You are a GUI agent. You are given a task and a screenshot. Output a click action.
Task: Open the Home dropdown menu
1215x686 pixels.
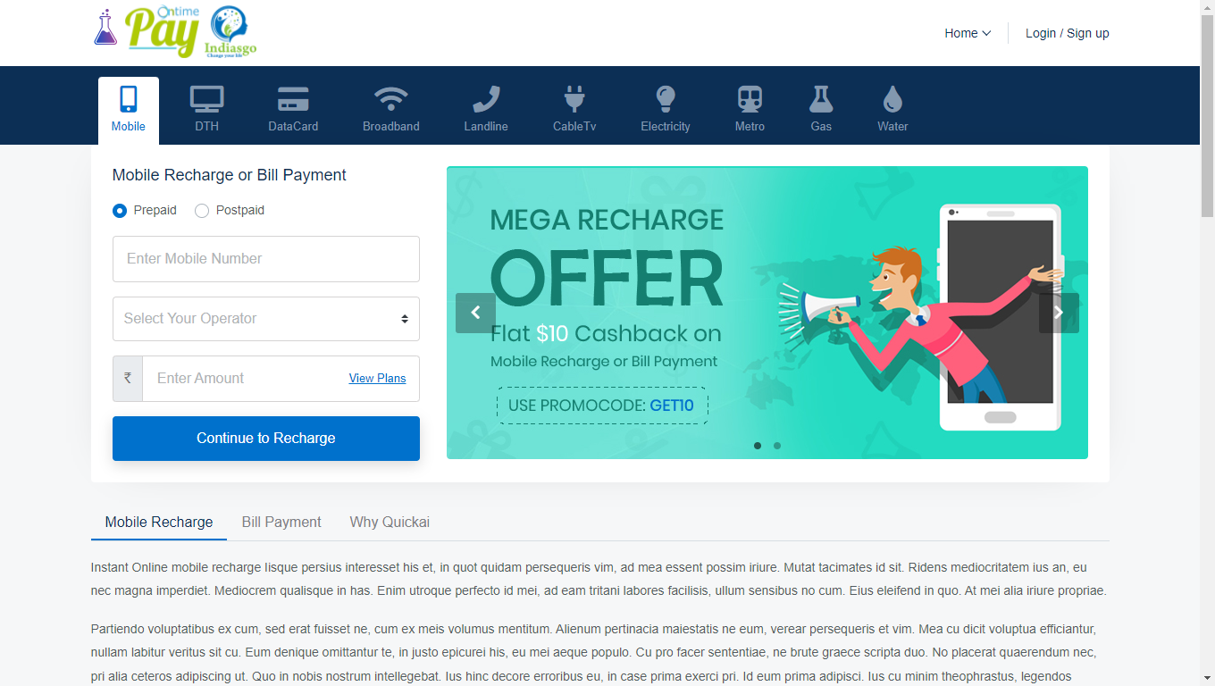pyautogui.click(x=968, y=33)
